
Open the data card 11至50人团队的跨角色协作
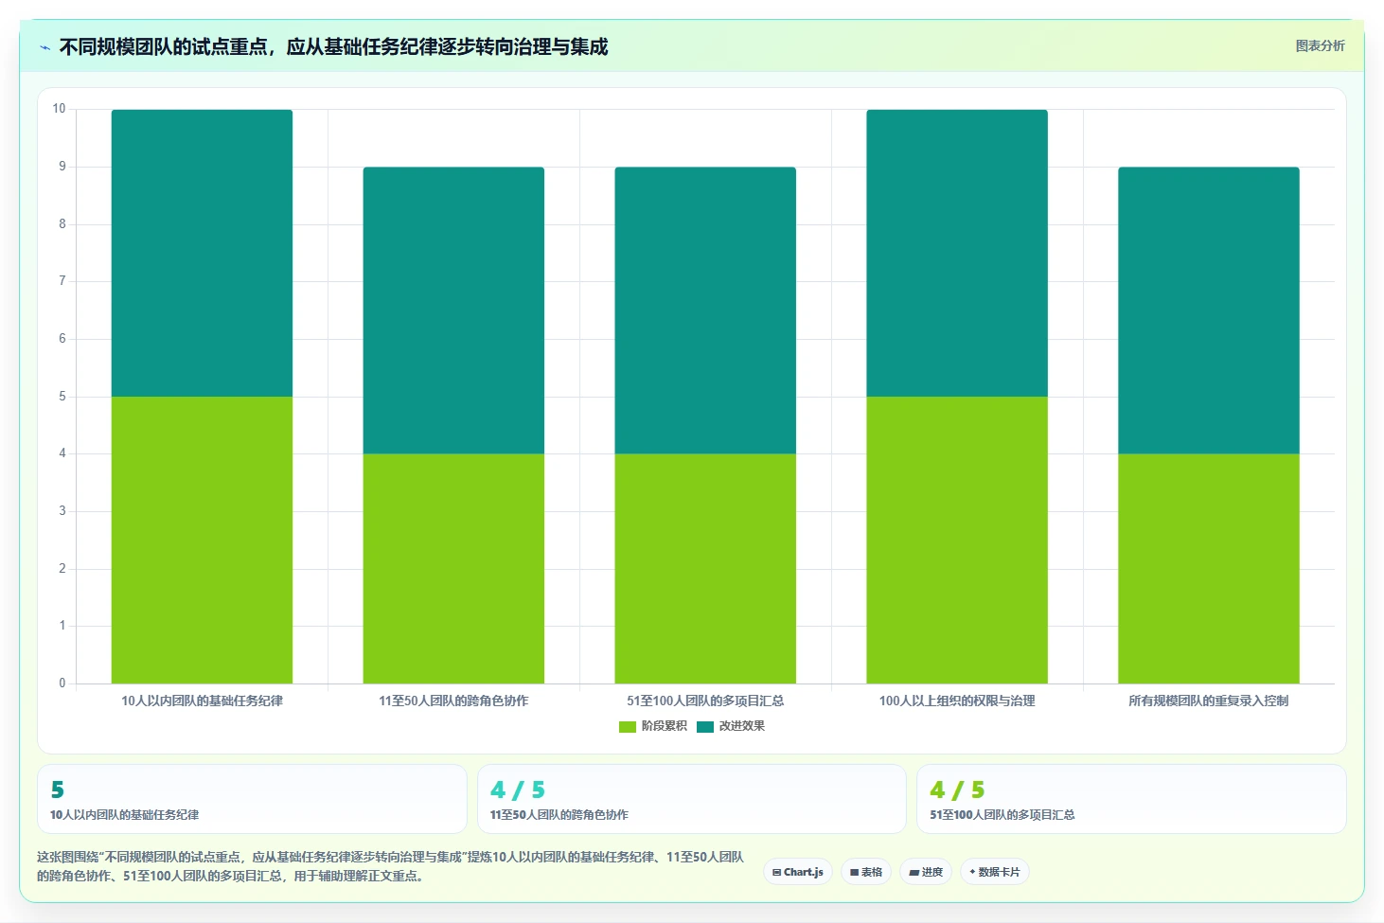coord(692,799)
